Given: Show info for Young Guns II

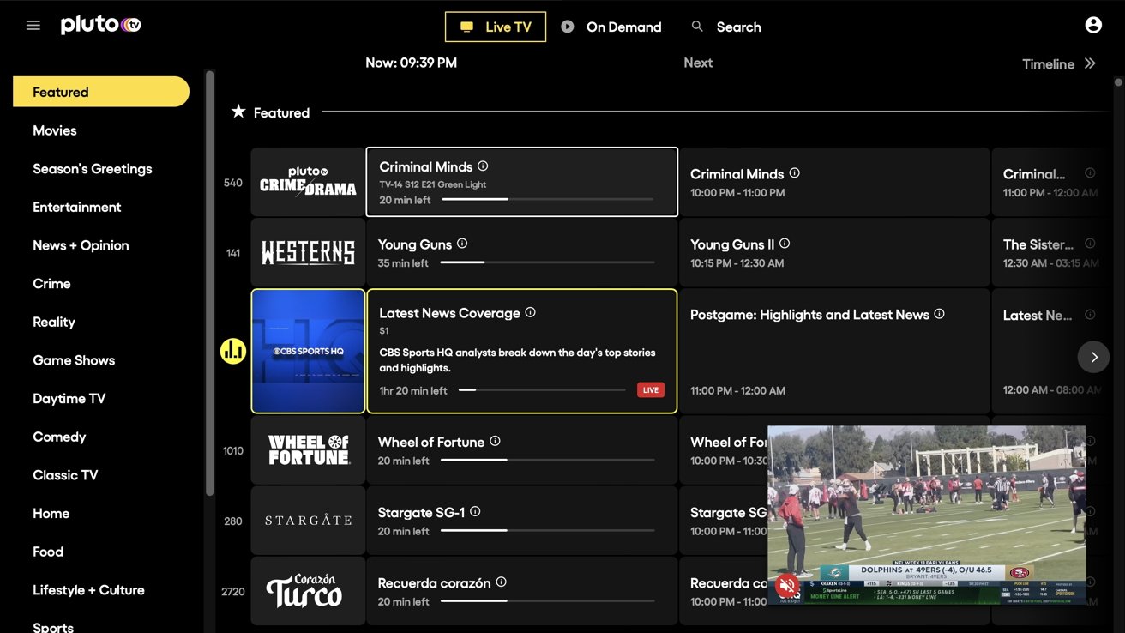Looking at the screenshot, I should click(x=785, y=244).
